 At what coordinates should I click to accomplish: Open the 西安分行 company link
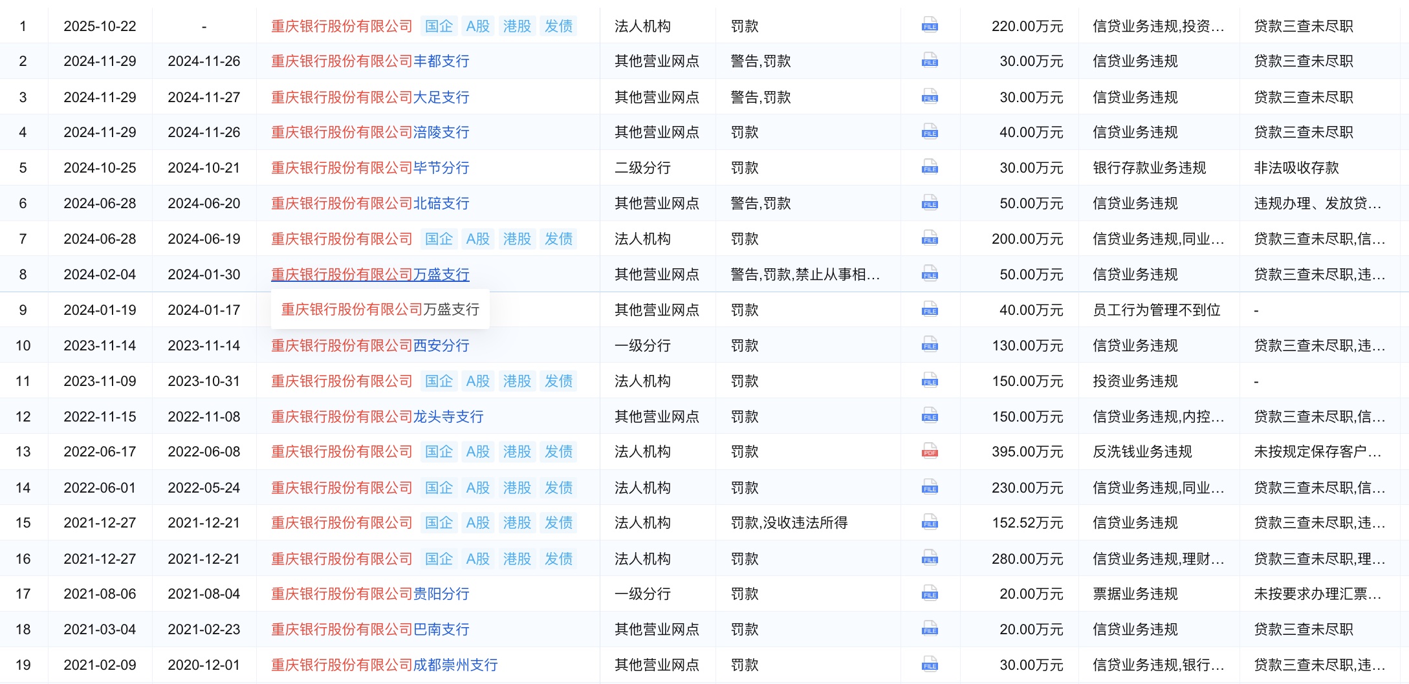click(x=370, y=345)
